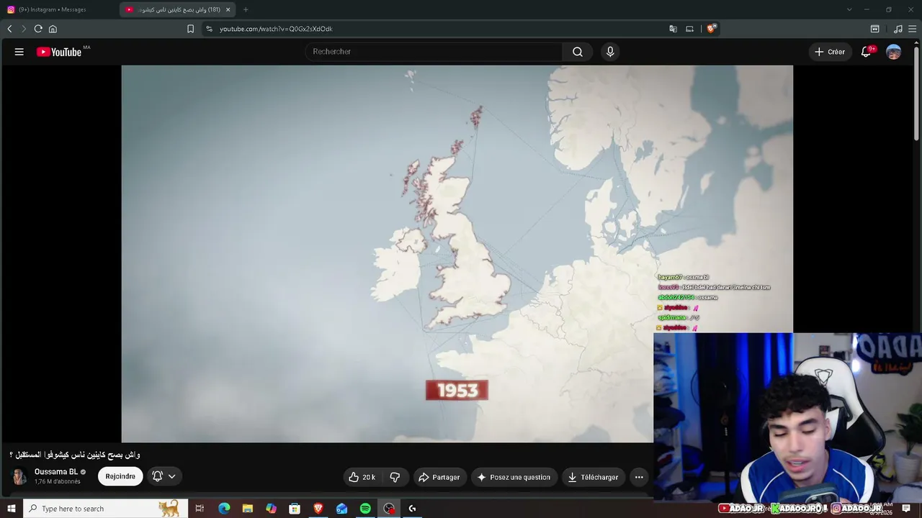
Task: Open Task View on the taskbar
Action: (x=200, y=509)
